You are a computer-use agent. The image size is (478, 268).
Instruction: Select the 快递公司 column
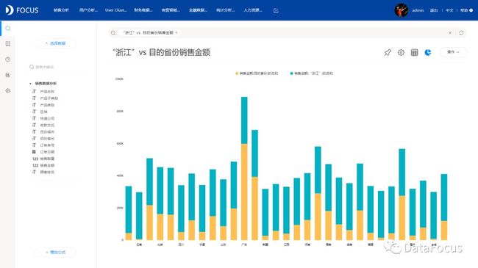[x=47, y=118]
